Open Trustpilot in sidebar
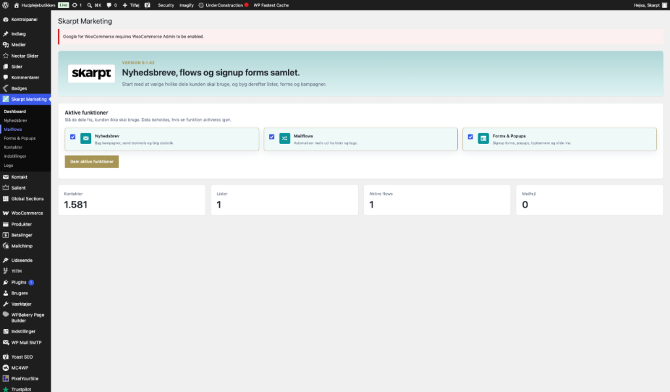 (26, 389)
